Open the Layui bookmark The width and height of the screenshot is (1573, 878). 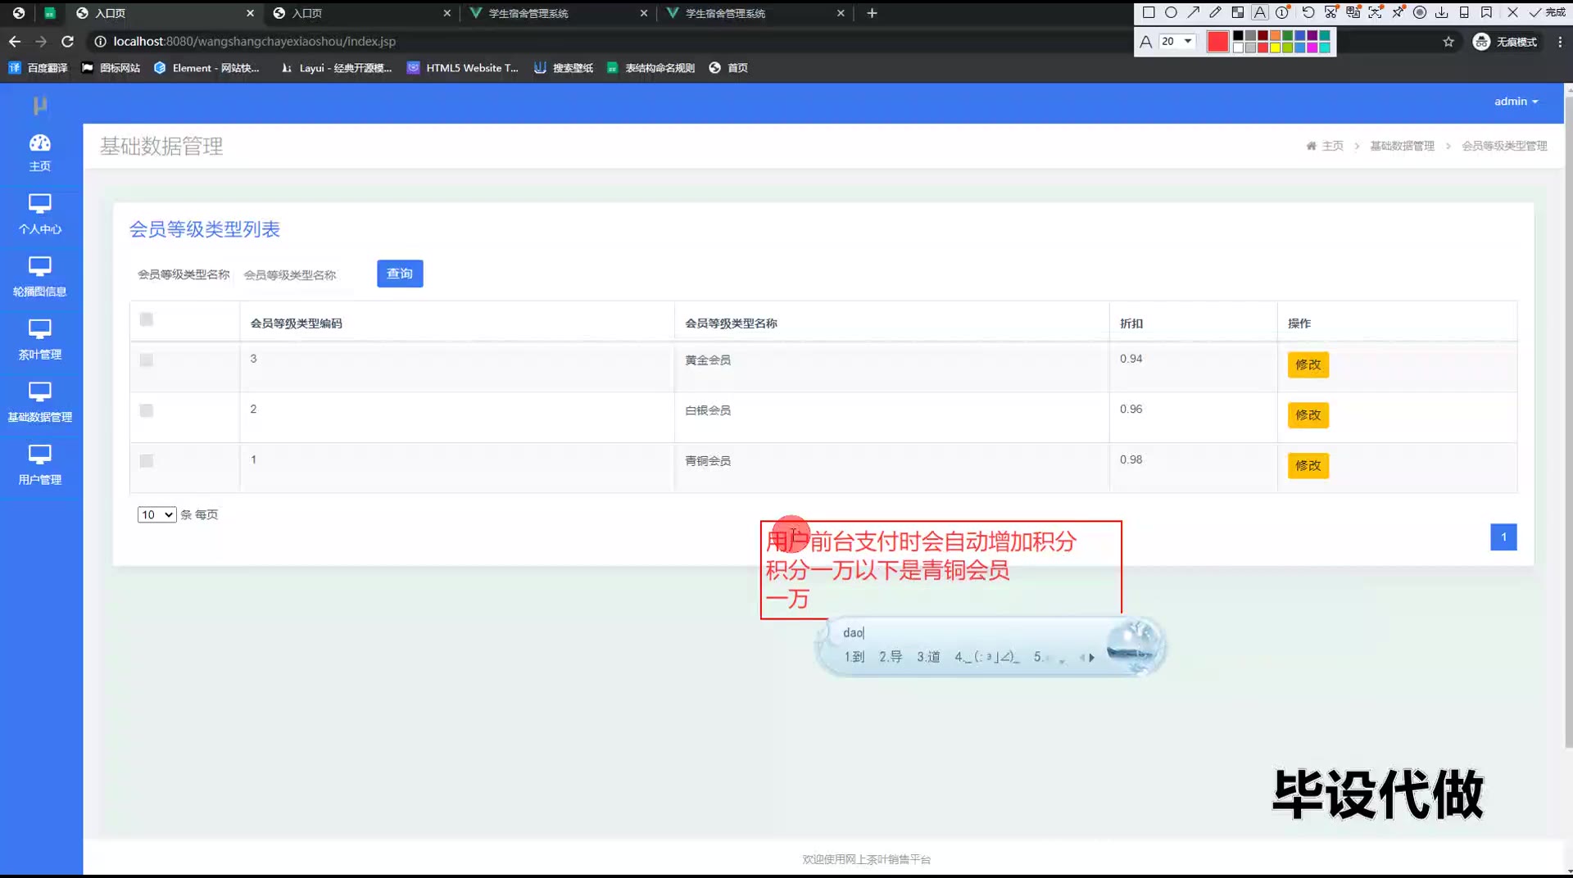[x=336, y=68]
